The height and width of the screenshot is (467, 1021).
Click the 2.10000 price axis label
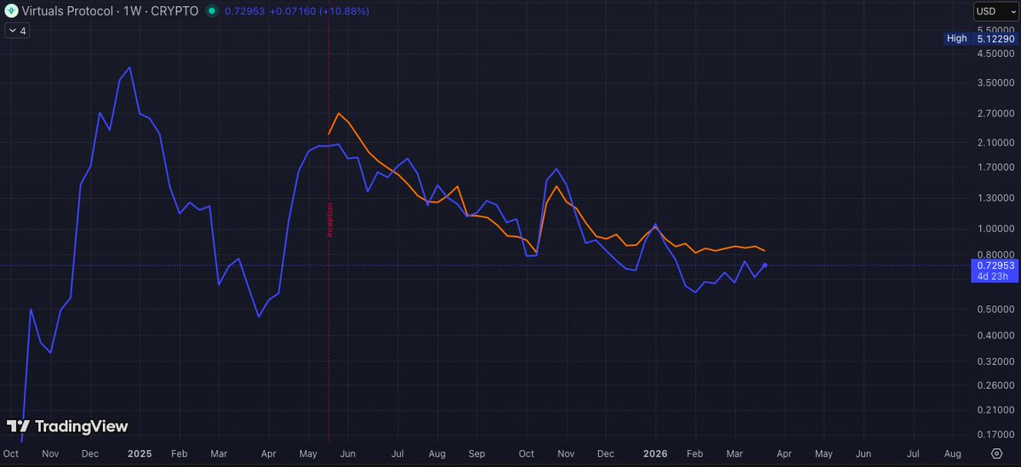click(995, 142)
